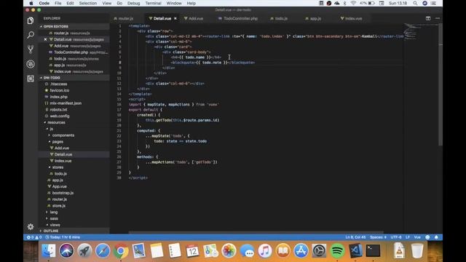Open Index.vue in the pages folder

click(63, 161)
